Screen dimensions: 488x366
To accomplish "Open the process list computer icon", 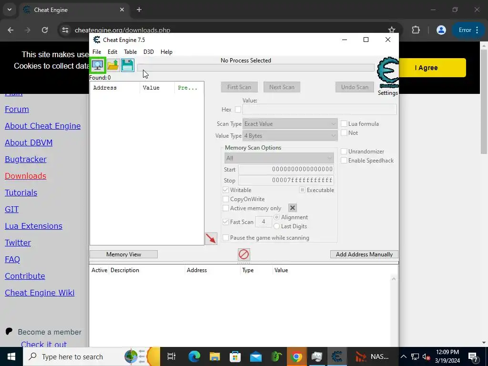I will pos(98,65).
